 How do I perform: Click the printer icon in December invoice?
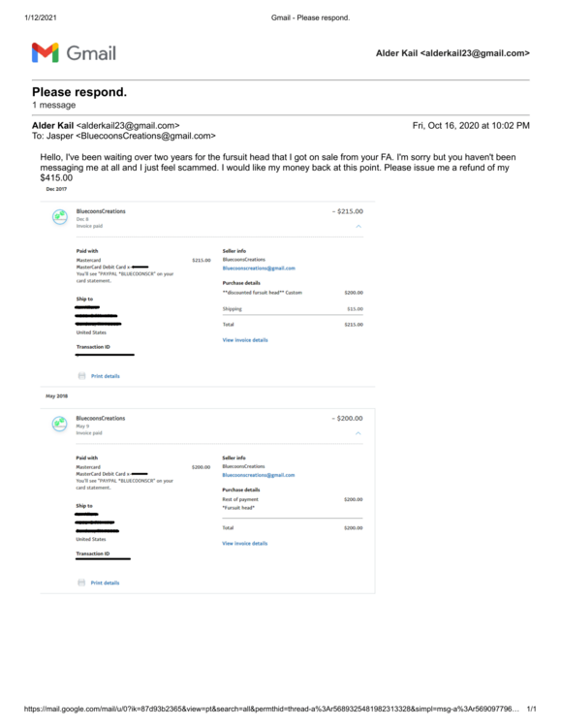(82, 376)
